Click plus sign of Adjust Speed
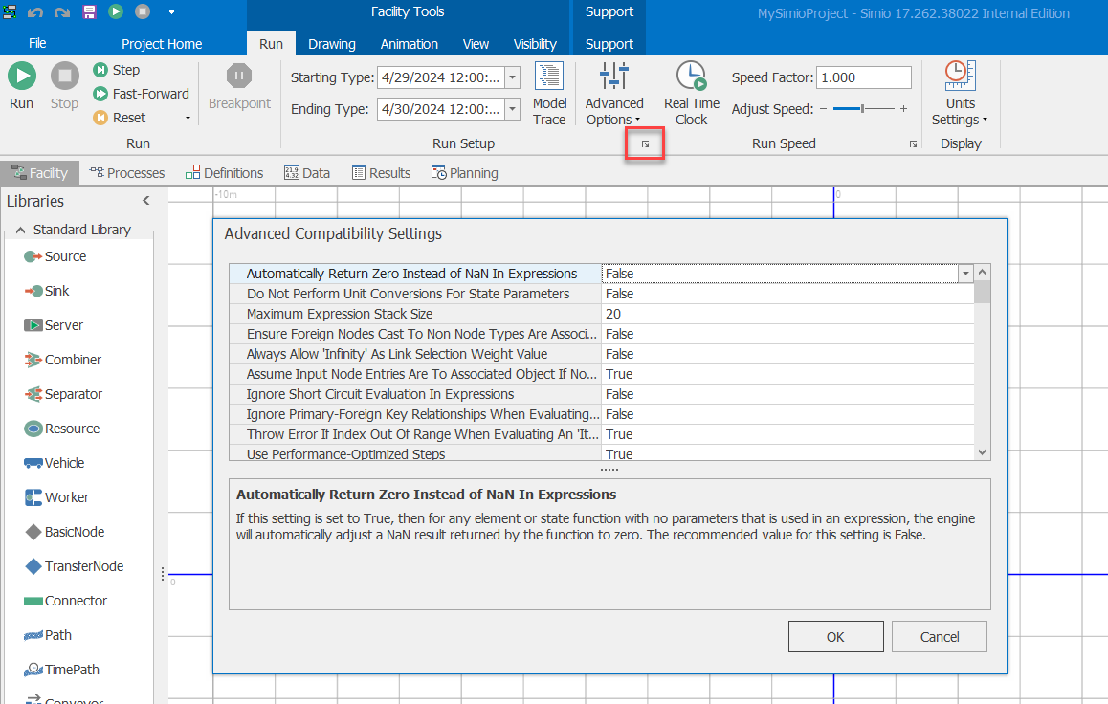This screenshot has width=1108, height=704. [903, 109]
